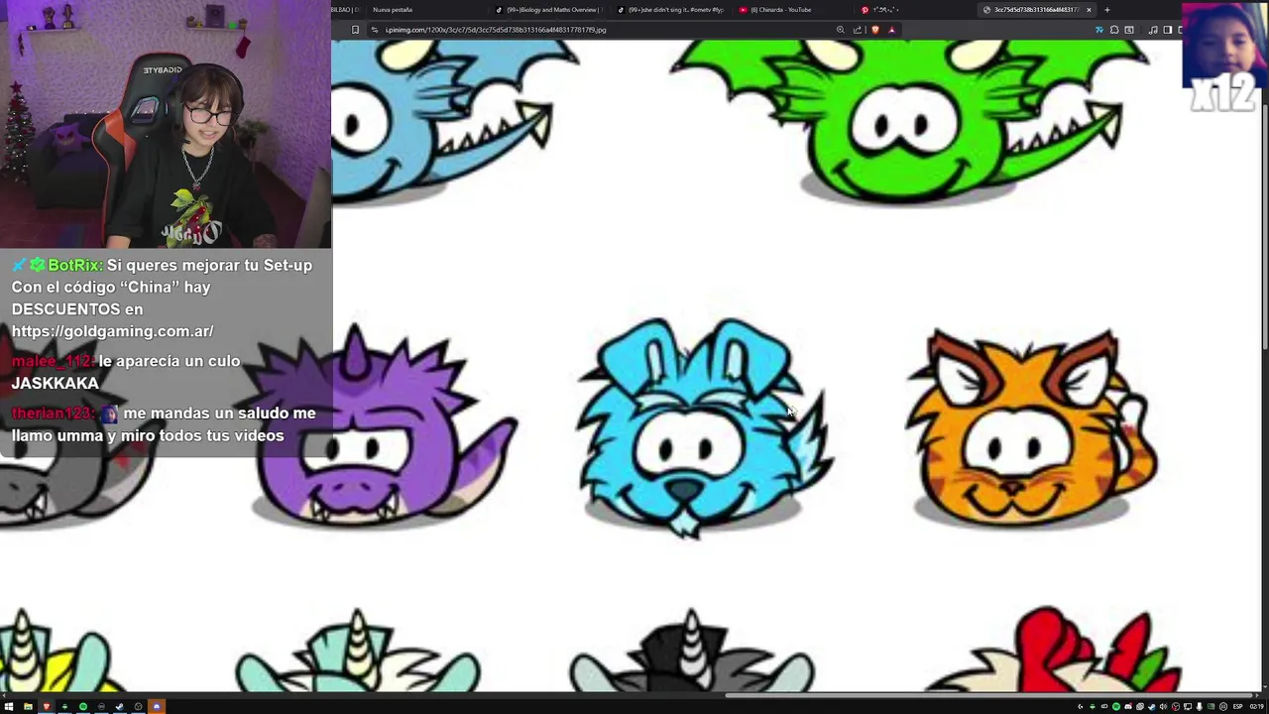Click the share icon in address bar

[x=858, y=30]
